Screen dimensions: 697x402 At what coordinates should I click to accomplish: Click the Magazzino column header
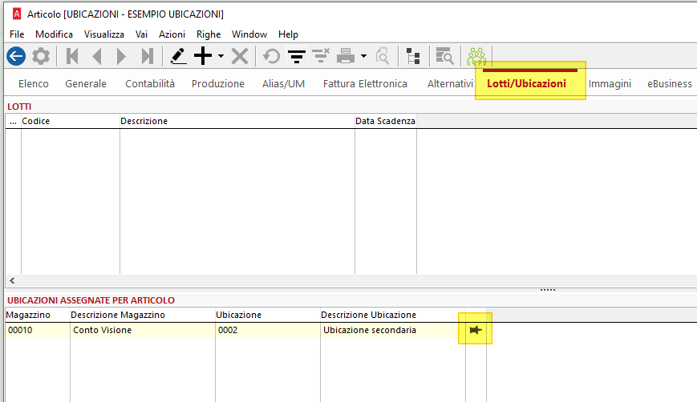tap(38, 315)
